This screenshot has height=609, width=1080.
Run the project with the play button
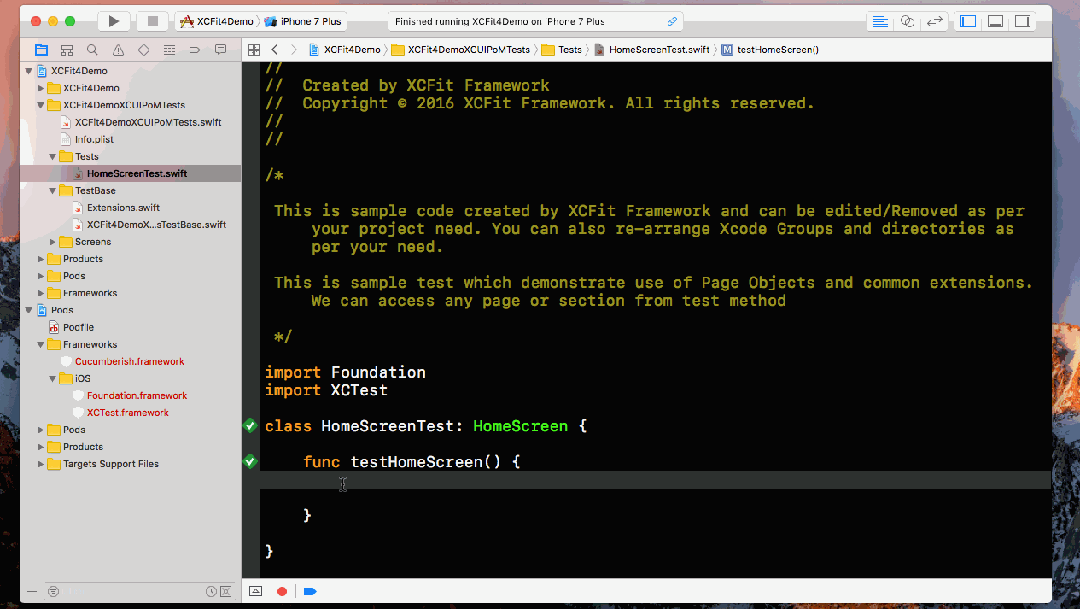click(x=113, y=20)
